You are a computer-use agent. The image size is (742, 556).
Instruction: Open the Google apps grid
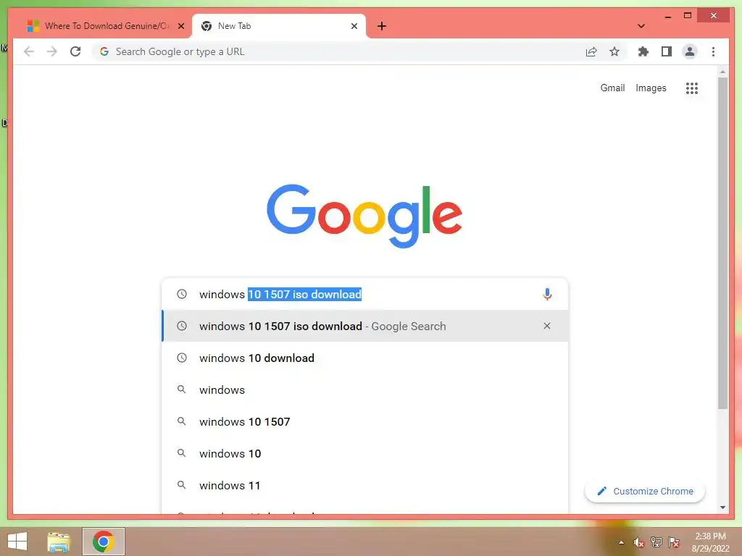(x=692, y=88)
